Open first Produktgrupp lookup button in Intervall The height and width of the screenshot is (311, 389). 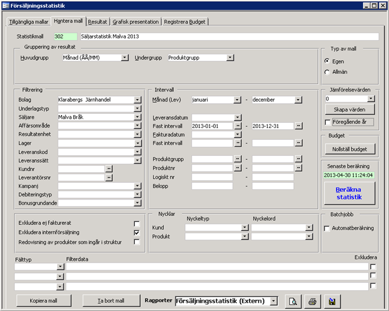(238, 159)
